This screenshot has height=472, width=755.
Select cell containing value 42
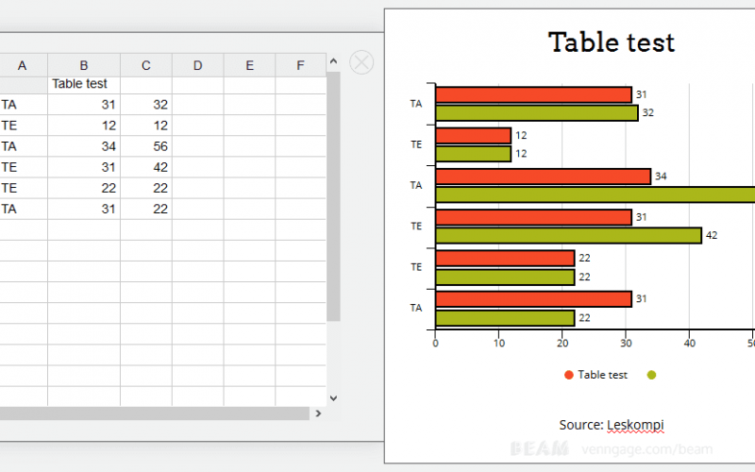pos(146,167)
